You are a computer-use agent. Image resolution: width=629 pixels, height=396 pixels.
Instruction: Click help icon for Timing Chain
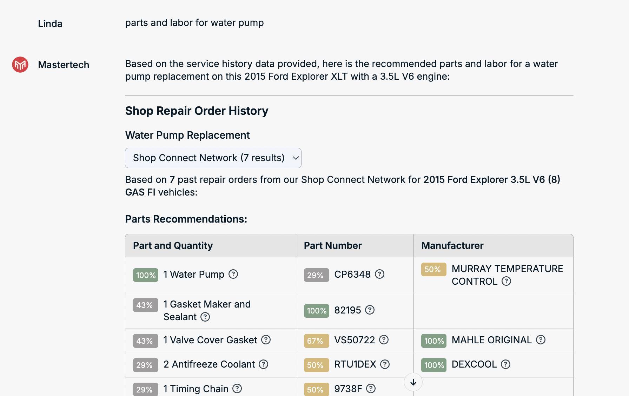(237, 388)
